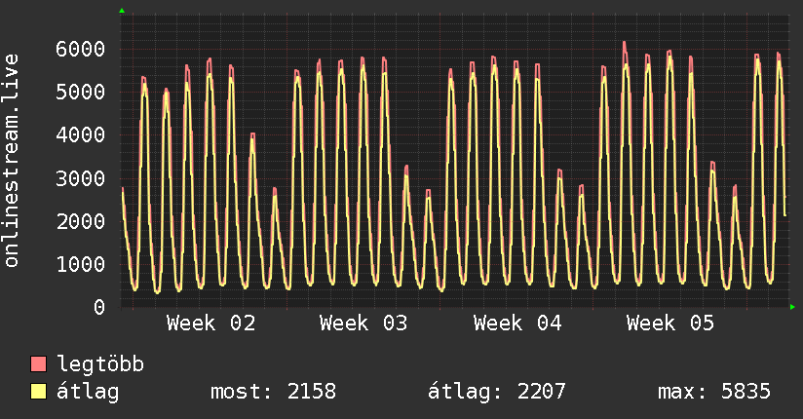Click the 6000 Y-axis tick label
The image size is (803, 419).
click(79, 49)
